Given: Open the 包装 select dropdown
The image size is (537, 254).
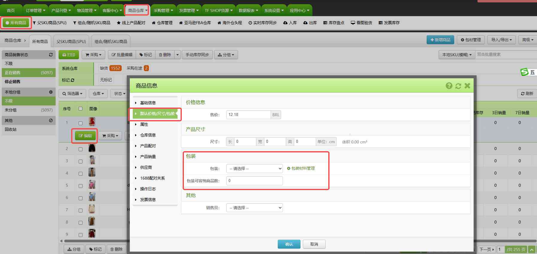Looking at the screenshot, I should 254,169.
